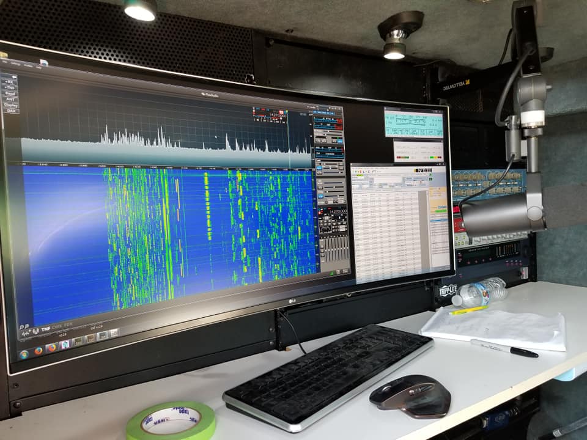Open the ANT antenna menu
The image size is (587, 440).
pos(10,99)
